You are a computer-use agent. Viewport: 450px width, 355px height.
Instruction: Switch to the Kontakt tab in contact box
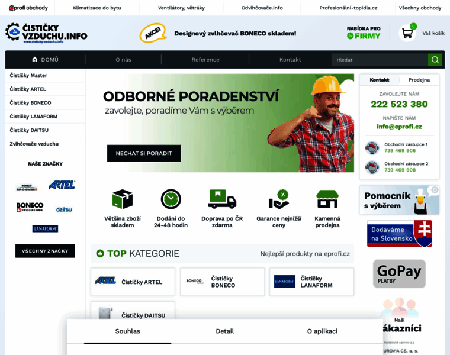coord(380,80)
